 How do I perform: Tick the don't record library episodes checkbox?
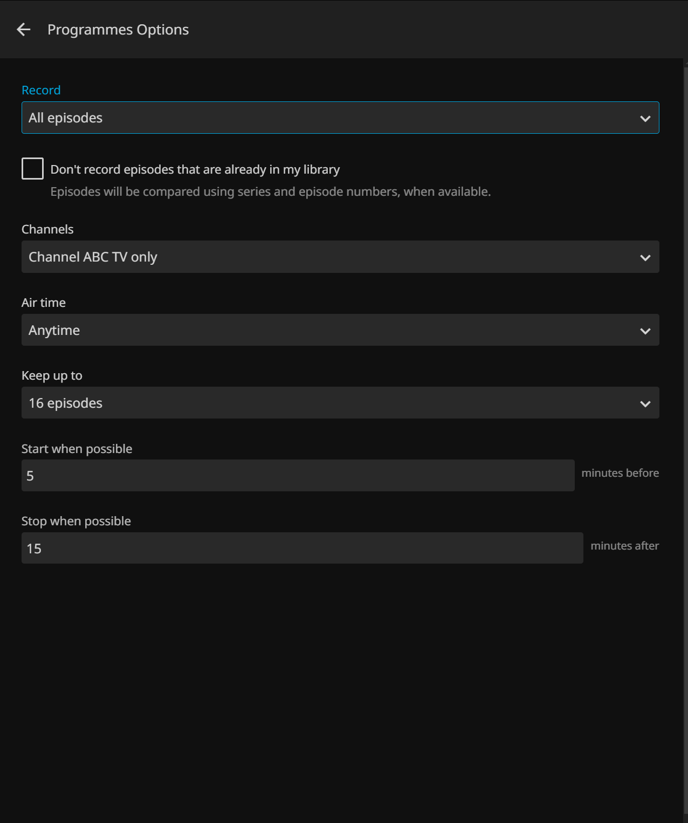(33, 169)
